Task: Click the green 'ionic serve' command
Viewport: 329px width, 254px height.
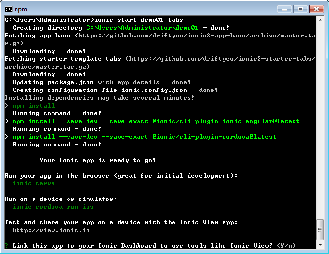Action: point(34,183)
